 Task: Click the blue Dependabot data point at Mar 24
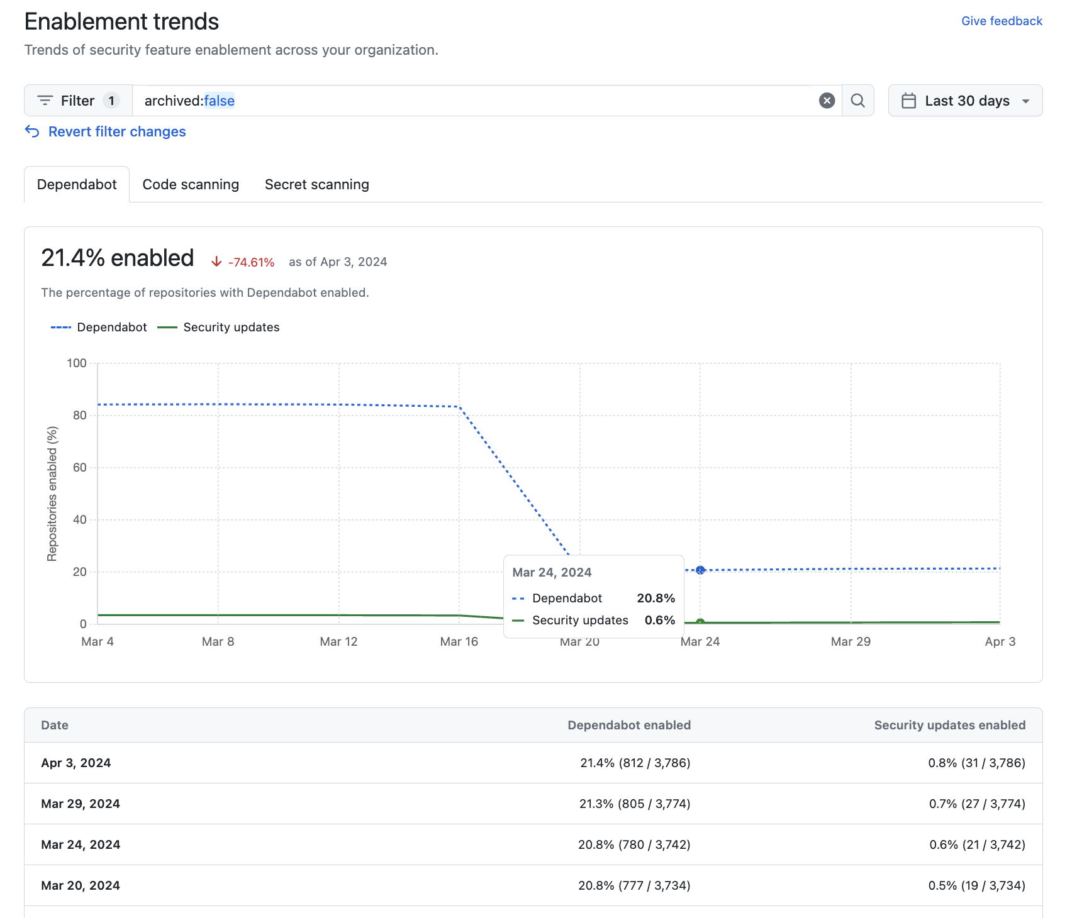coord(700,570)
